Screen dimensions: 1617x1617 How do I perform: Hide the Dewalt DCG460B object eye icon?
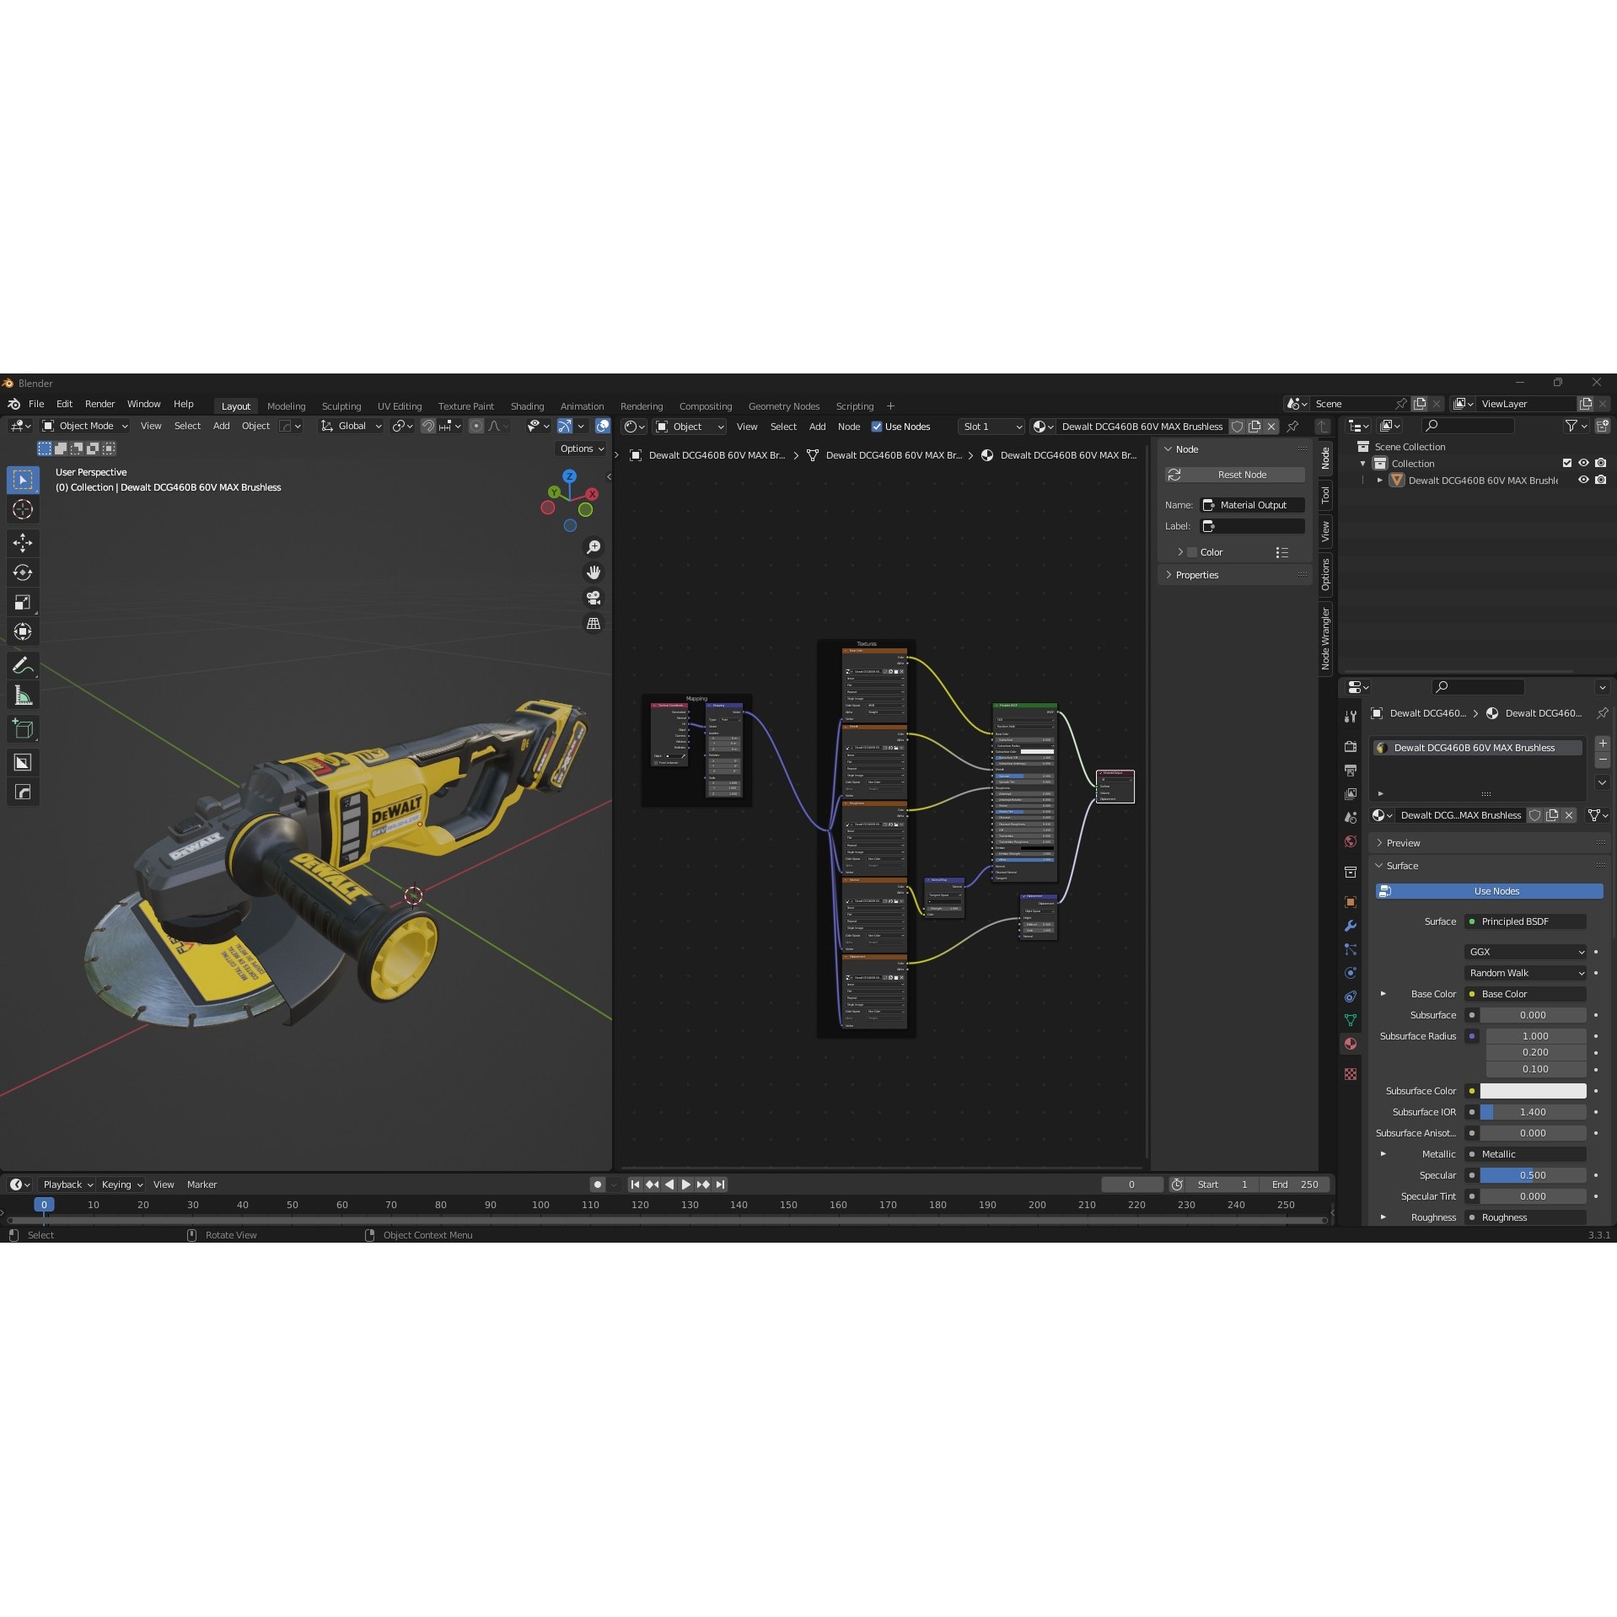click(x=1583, y=480)
